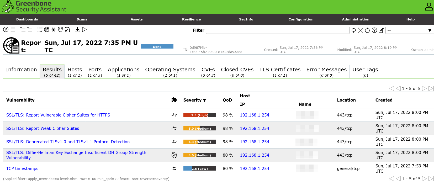Open the TLS certificates shield icon
Image resolution: width=434 pixels, height=185 pixels.
(x=60, y=30)
